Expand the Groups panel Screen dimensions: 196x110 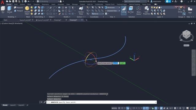click(182, 17)
